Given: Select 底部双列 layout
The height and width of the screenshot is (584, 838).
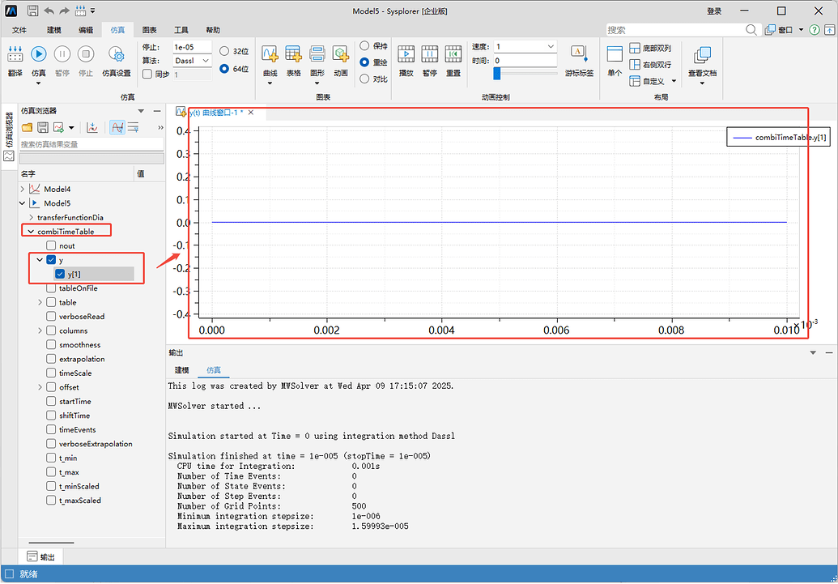Looking at the screenshot, I should 635,48.
